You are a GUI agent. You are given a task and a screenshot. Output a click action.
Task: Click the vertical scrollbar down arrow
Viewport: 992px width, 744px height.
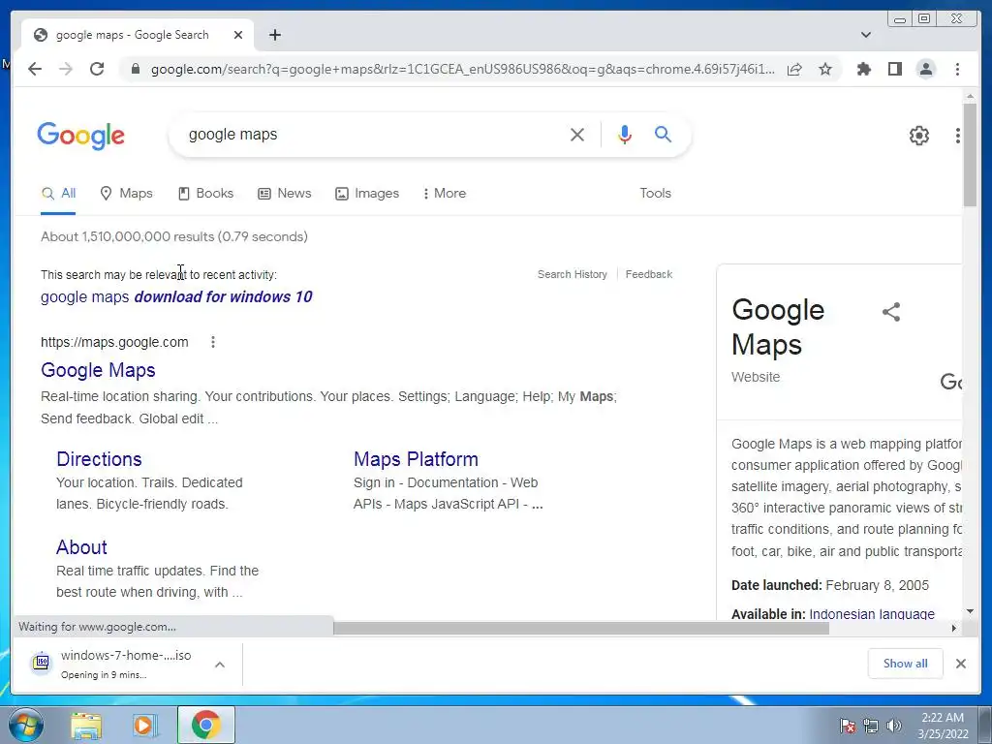[970, 611]
